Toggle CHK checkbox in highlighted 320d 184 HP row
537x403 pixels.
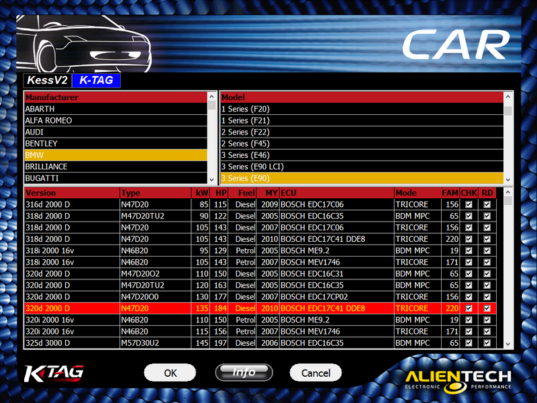pyautogui.click(x=469, y=308)
